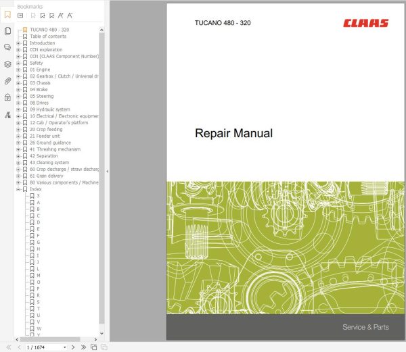Open the 20 Crop feeding bookmark
The image size is (406, 352).
[46, 130]
